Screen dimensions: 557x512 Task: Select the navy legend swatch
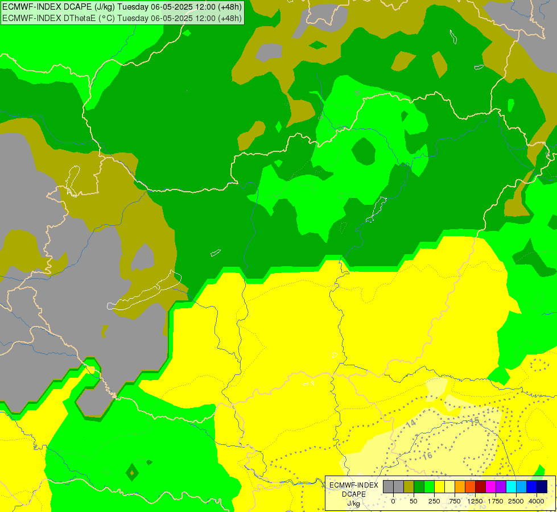point(542,487)
